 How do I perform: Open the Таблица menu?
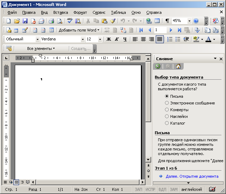click(118, 12)
